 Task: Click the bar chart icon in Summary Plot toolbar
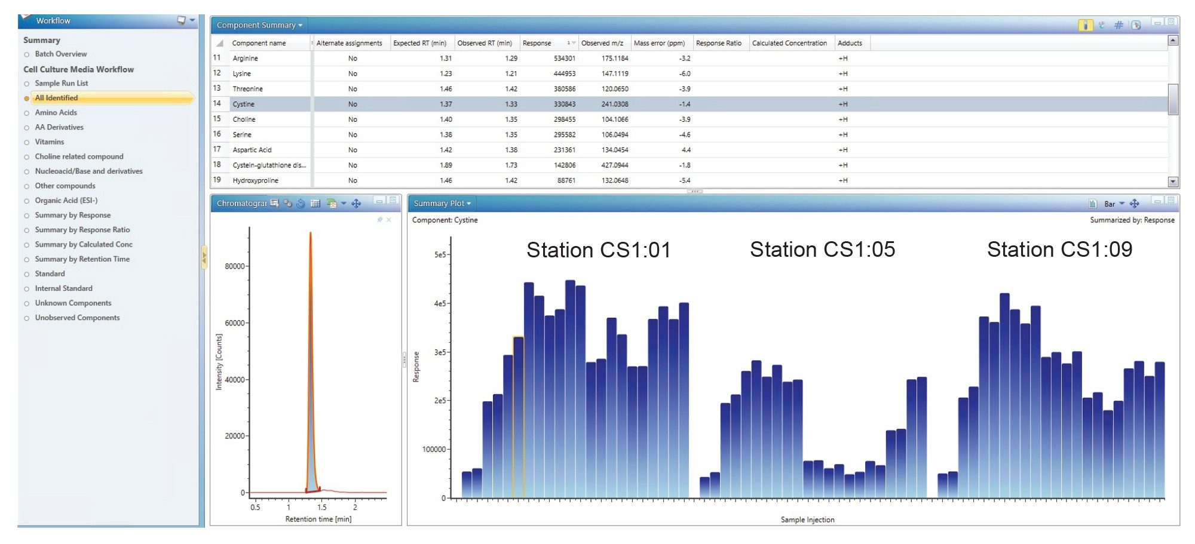click(1093, 204)
